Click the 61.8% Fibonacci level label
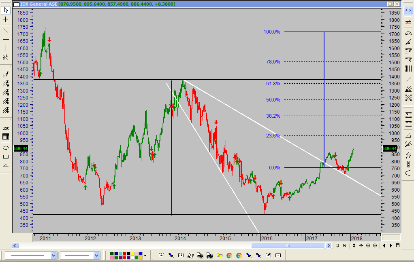 [273, 84]
